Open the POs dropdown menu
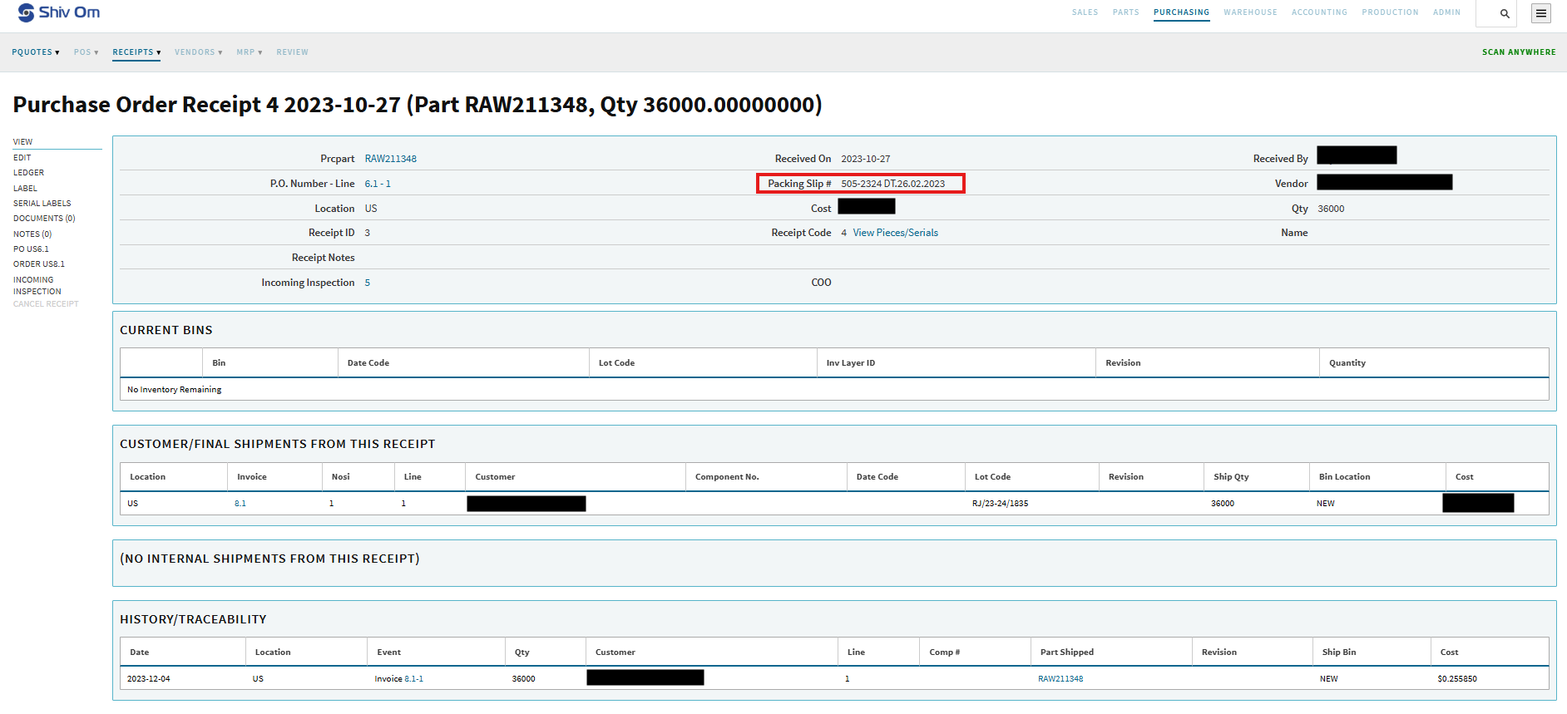The image size is (1567, 714). tap(86, 52)
